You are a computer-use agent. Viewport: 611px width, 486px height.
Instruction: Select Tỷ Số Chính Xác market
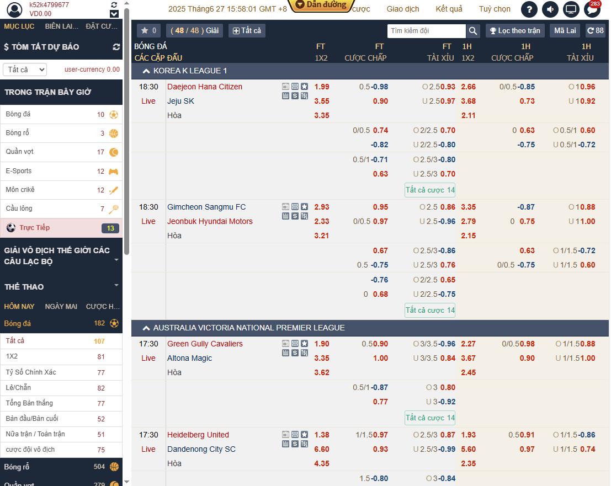pyautogui.click(x=61, y=372)
